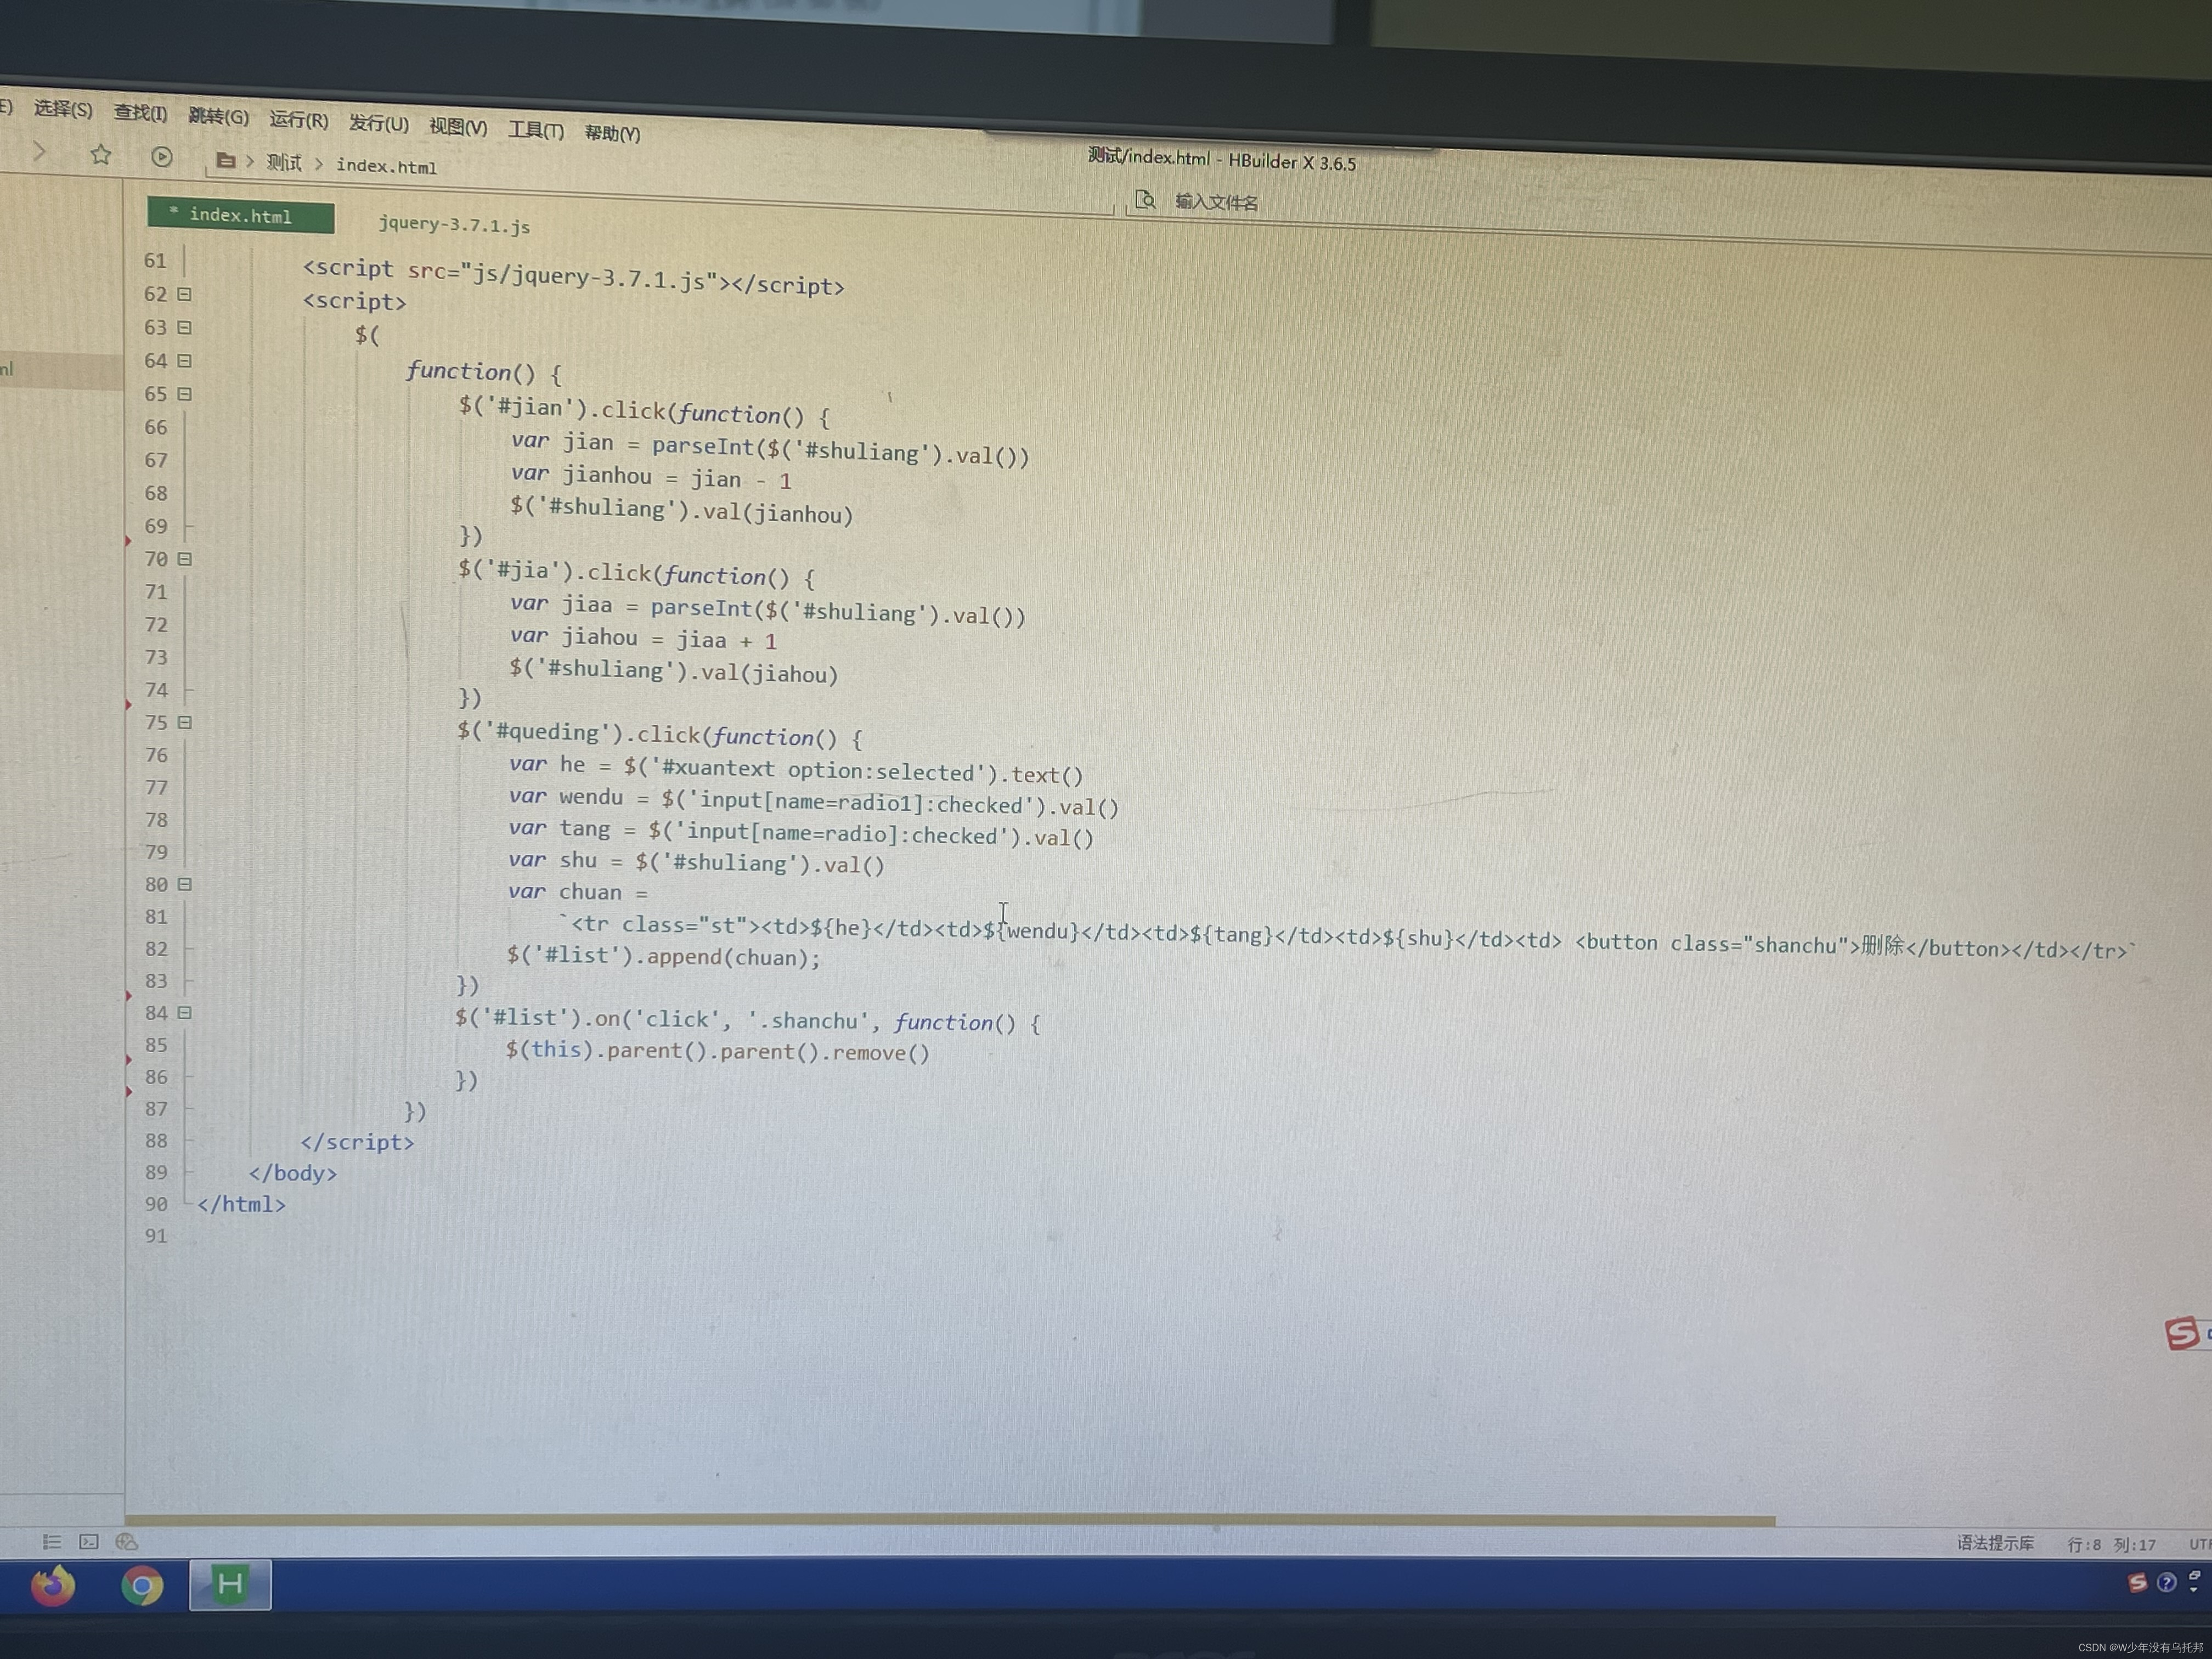This screenshot has height=1659, width=2212.
Task: Click the 'jianhou = jian - 1' code line
Action: (651, 476)
